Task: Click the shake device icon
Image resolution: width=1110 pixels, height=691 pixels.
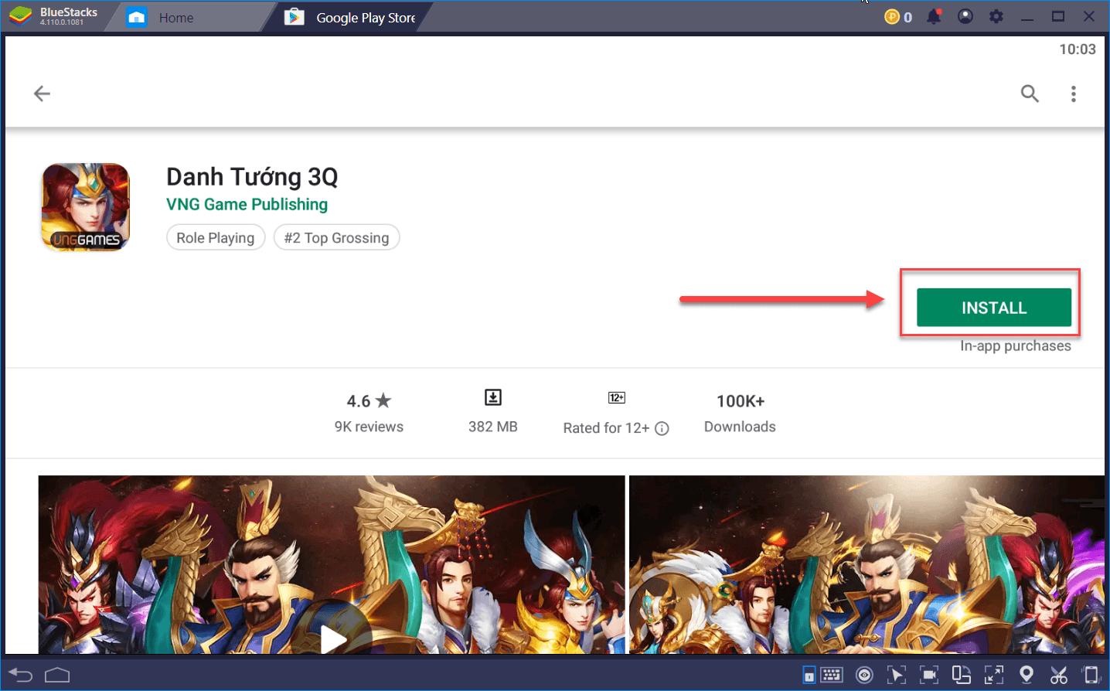Action: [x=1091, y=675]
